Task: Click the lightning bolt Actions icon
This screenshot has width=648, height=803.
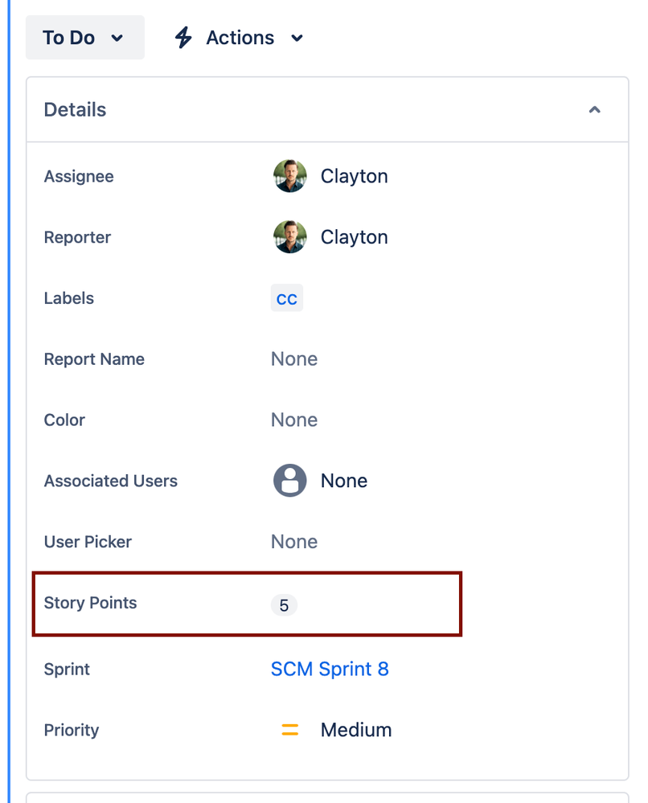Action: coord(183,38)
